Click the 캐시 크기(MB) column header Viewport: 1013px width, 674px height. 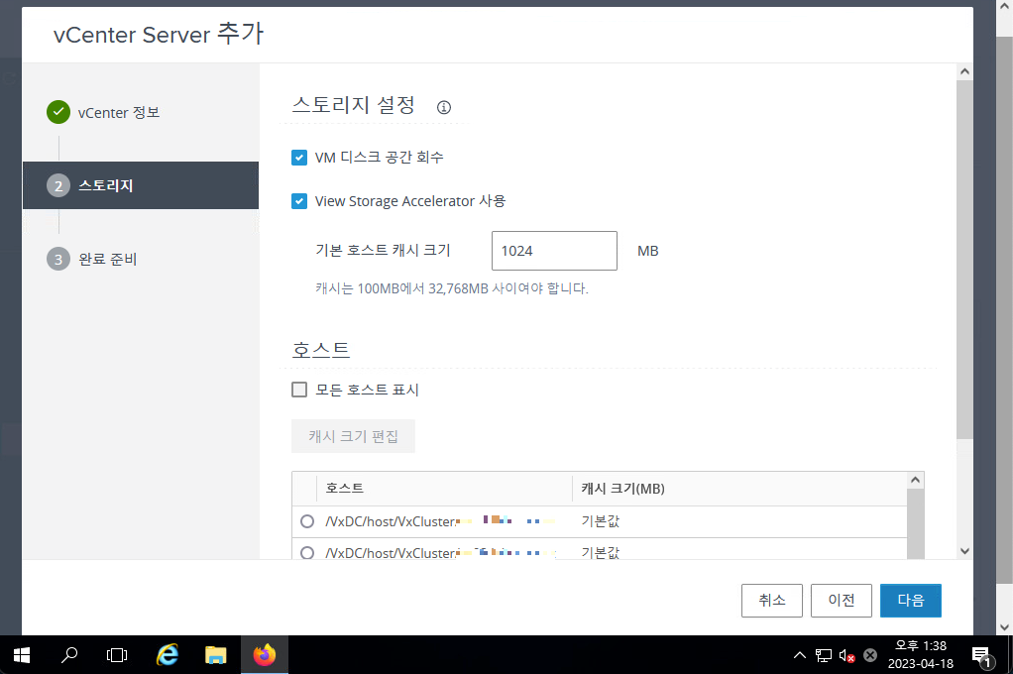tap(739, 489)
